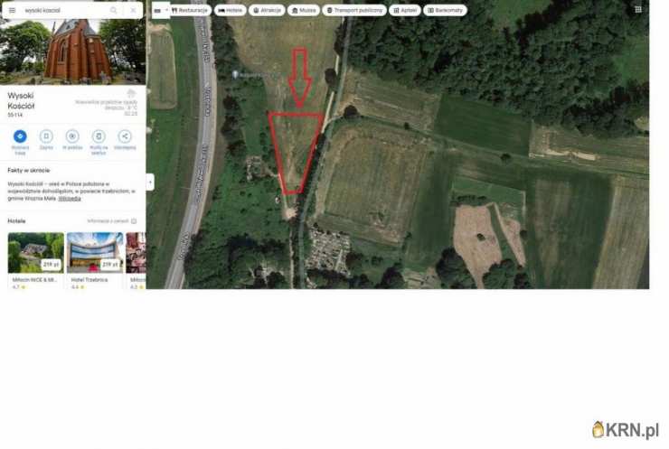Open the Wikipedia link in quick facts
Image resolution: width=669 pixels, height=449 pixels.
69,199
